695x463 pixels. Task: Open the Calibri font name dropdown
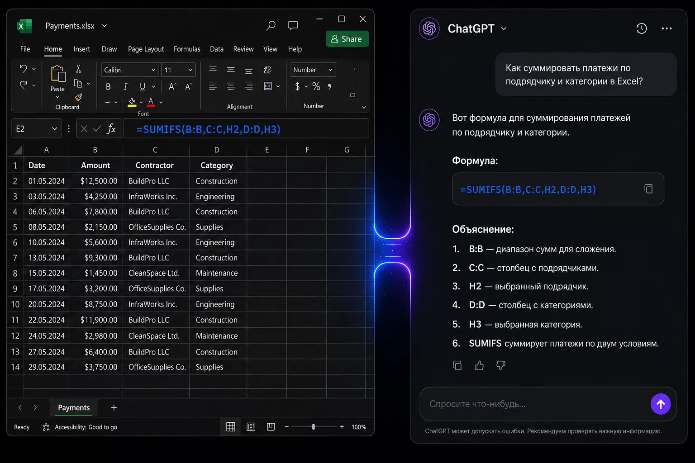pos(153,70)
